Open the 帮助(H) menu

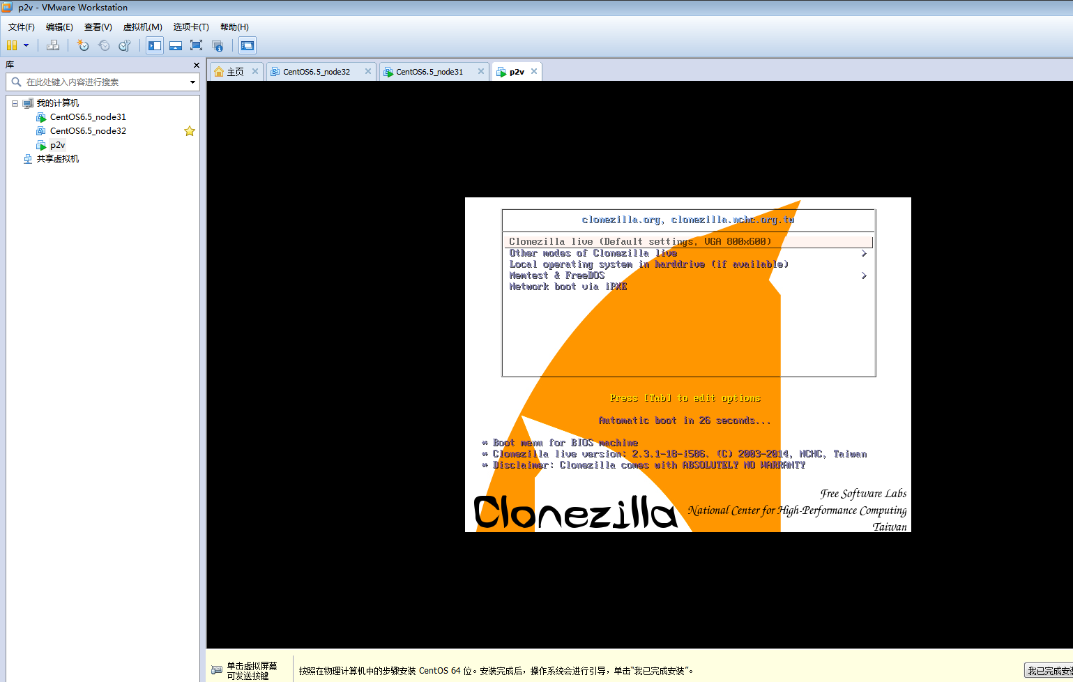[x=234, y=27]
